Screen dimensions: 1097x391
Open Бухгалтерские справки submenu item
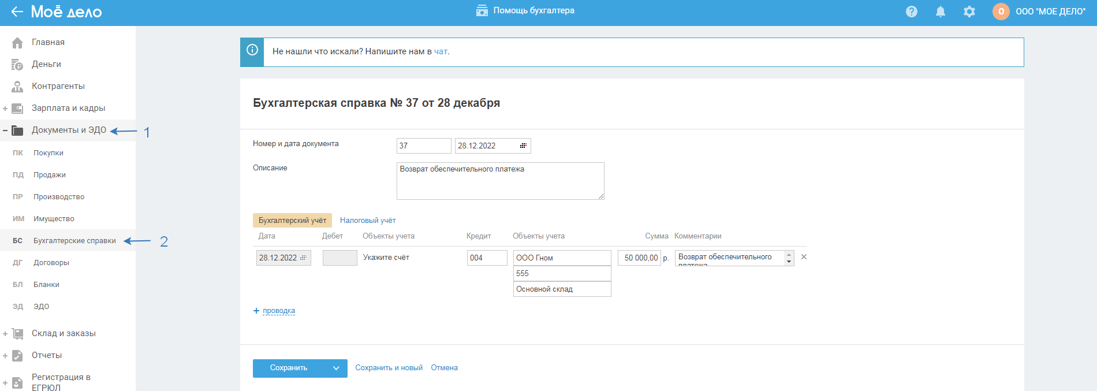tap(74, 241)
